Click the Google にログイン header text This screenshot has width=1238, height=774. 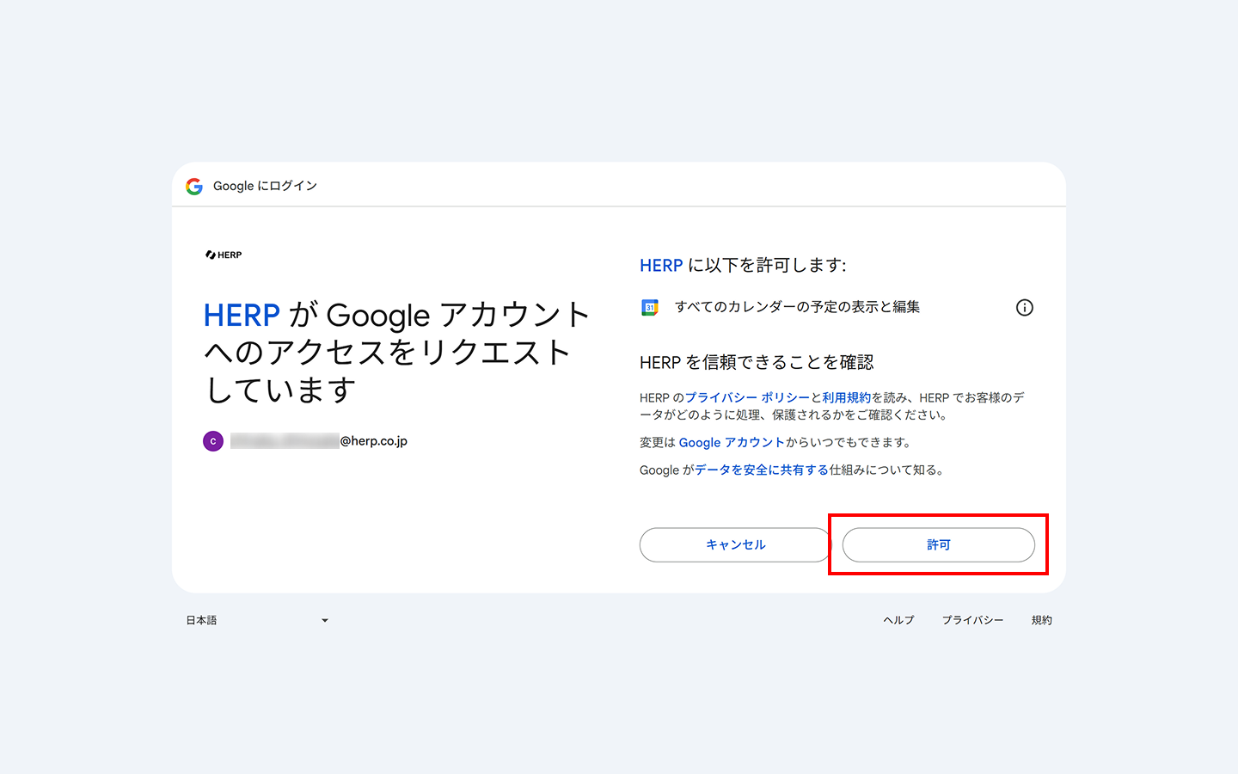(x=265, y=186)
